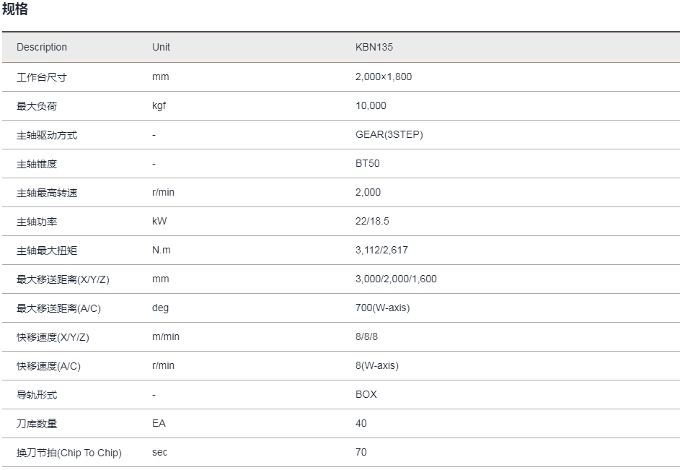Click the 刀库数量 row label
The image size is (680, 470).
[x=37, y=424]
